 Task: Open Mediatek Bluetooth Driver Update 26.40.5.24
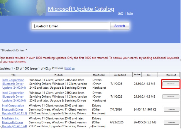pyautogui.click(x=14, y=122)
